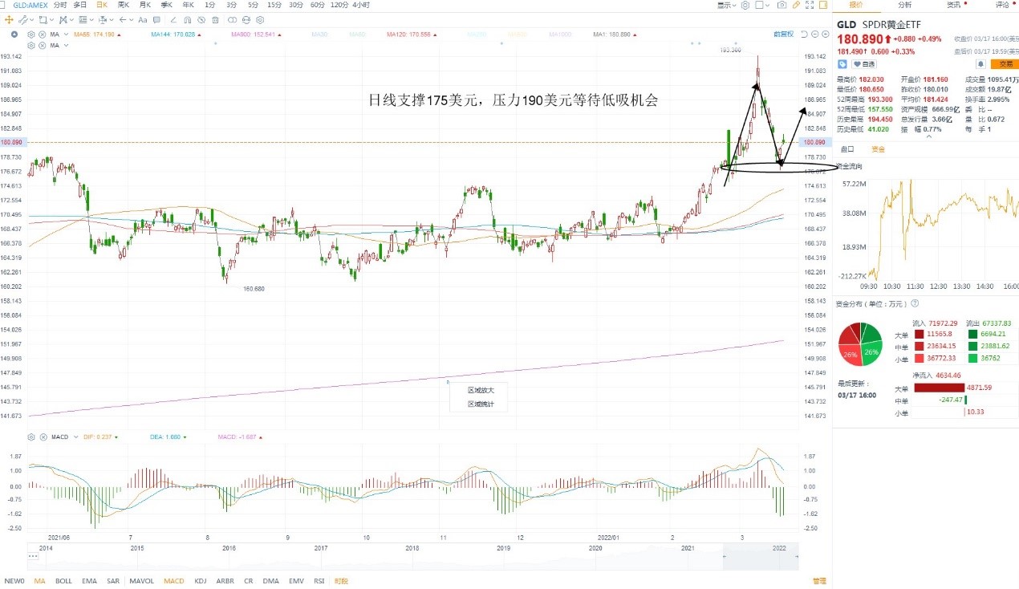The width and height of the screenshot is (1019, 589).
Task: Click the help question mark icon
Action: pos(915,304)
